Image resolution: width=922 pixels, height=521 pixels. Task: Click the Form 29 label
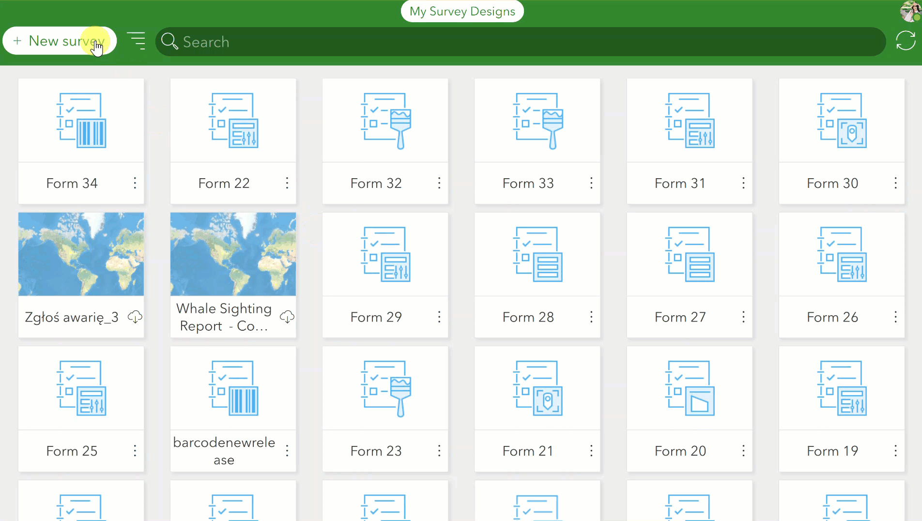click(376, 317)
